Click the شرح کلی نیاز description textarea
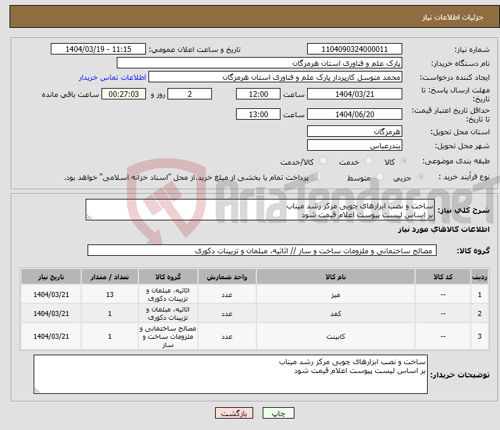 click(260, 210)
